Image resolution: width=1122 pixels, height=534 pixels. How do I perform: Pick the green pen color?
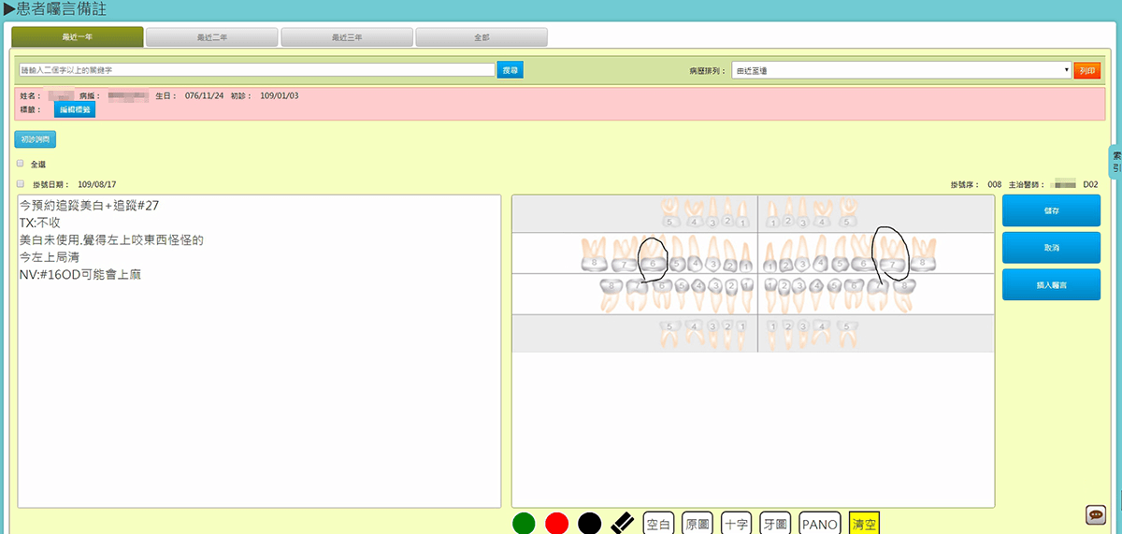point(525,524)
